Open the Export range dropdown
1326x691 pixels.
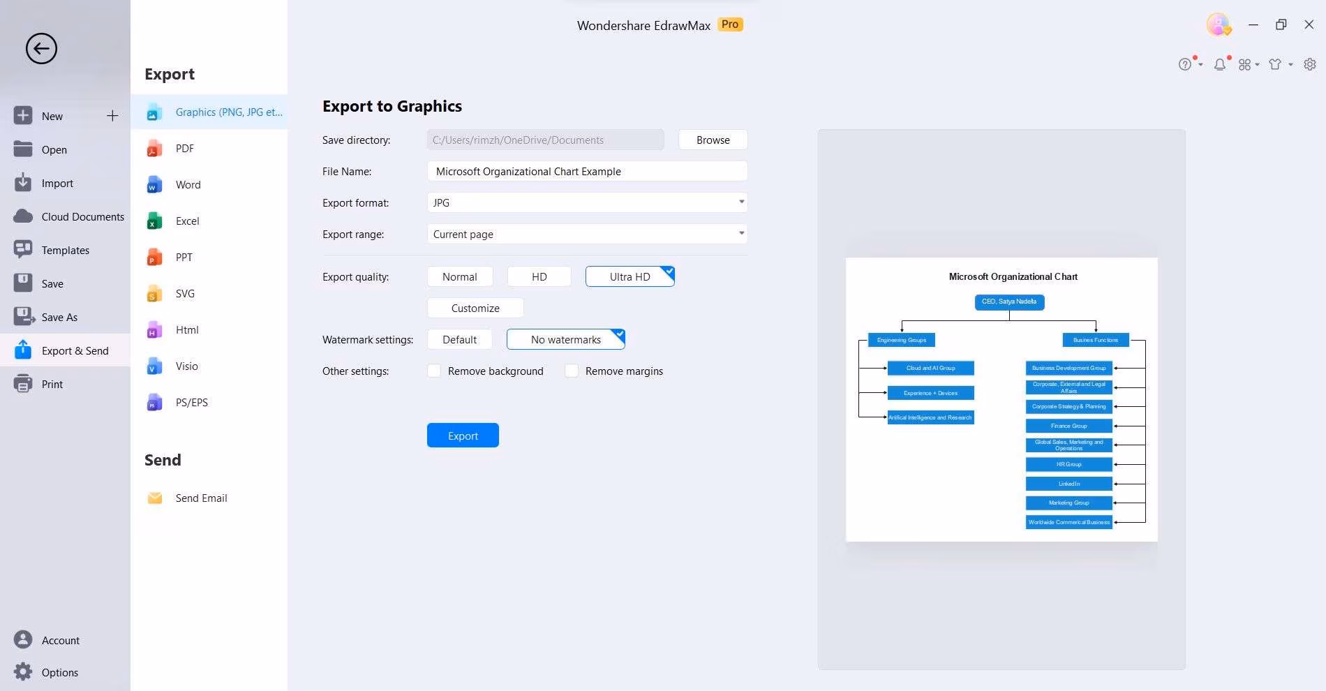pos(587,234)
